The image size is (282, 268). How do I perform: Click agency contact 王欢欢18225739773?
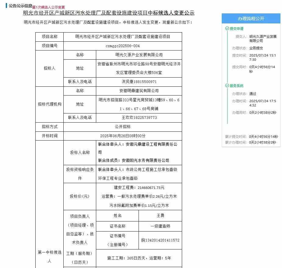tap(139, 118)
